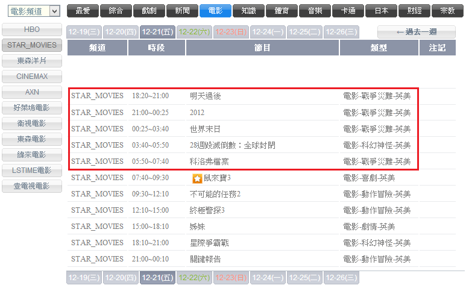Switch to top date tab 12-26(三)
Viewport: 466px width, 288px height.
pos(341,32)
